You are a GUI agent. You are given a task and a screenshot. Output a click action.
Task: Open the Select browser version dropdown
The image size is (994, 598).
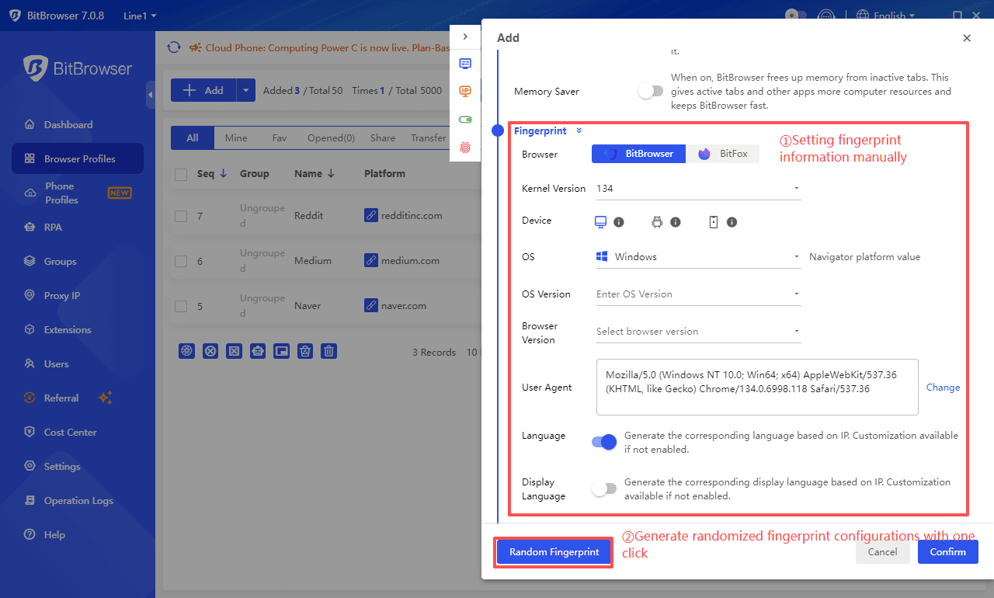(x=697, y=332)
